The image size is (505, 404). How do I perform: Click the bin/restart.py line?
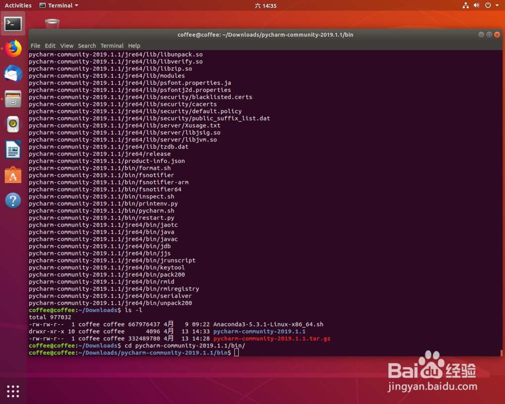[102, 218]
